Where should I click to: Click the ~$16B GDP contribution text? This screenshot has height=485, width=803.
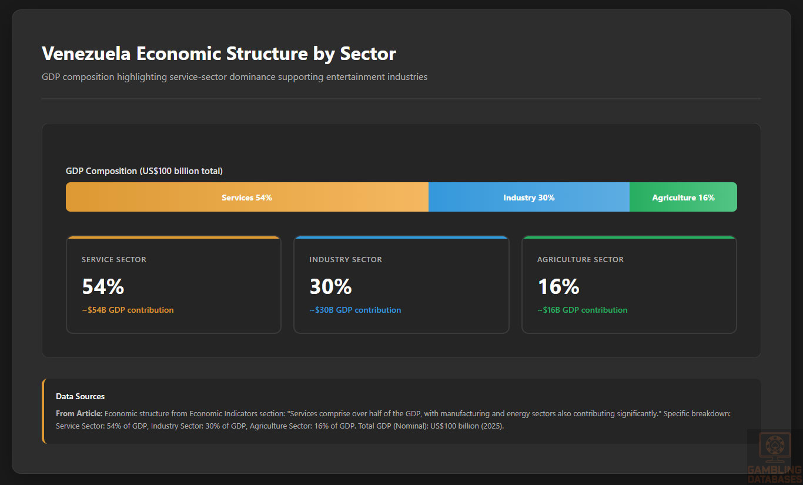pyautogui.click(x=583, y=310)
